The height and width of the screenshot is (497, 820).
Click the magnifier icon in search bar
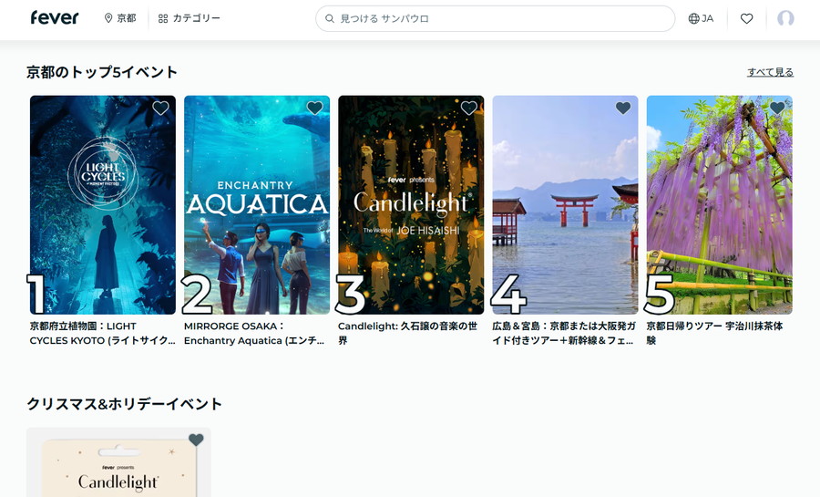[x=330, y=18]
